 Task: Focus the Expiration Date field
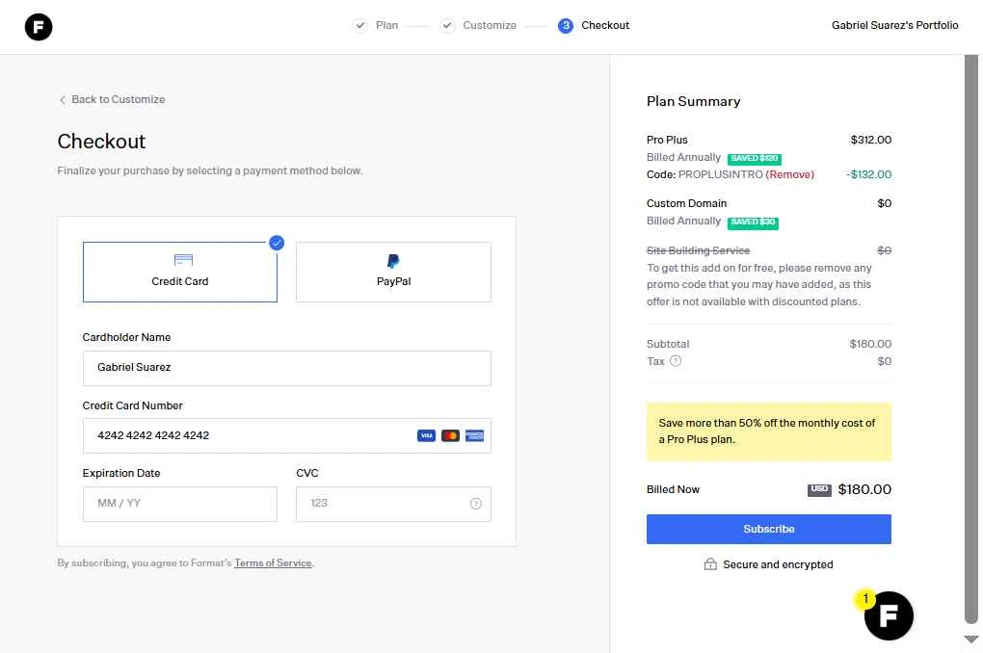coord(180,504)
